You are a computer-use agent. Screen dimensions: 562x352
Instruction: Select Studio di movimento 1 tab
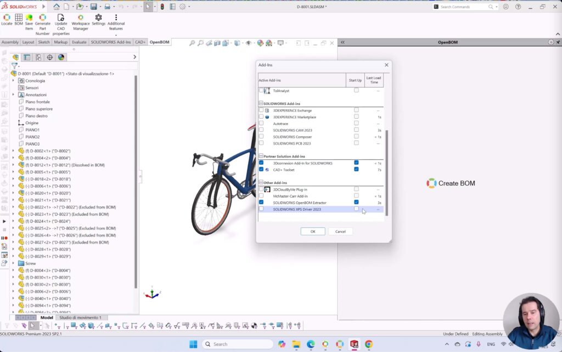coord(80,318)
